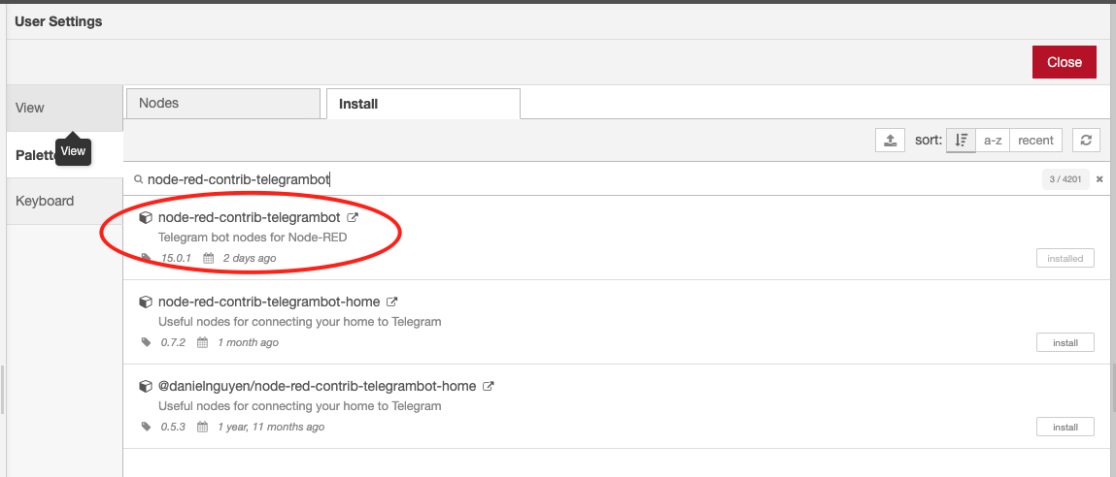Sort results by relevance icon
The image size is (1116, 477).
pos(961,140)
